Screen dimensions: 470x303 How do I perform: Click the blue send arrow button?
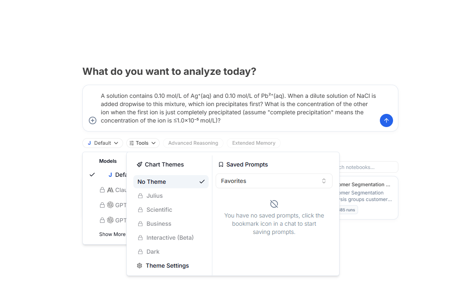pyautogui.click(x=386, y=120)
